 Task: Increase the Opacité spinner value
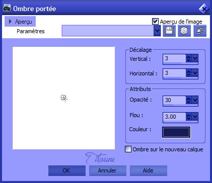coord(189,99)
